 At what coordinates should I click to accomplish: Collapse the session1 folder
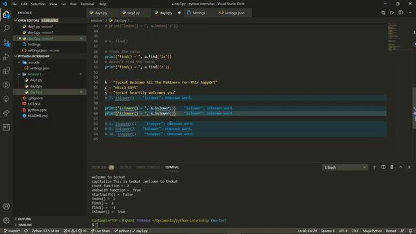click(x=34, y=74)
